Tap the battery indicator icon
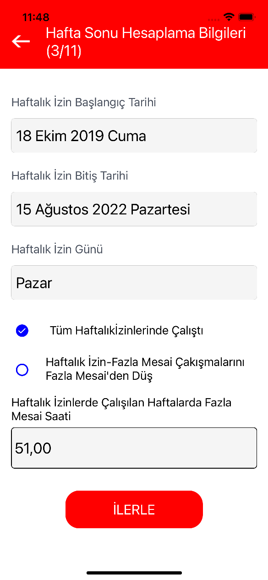 (246, 17)
